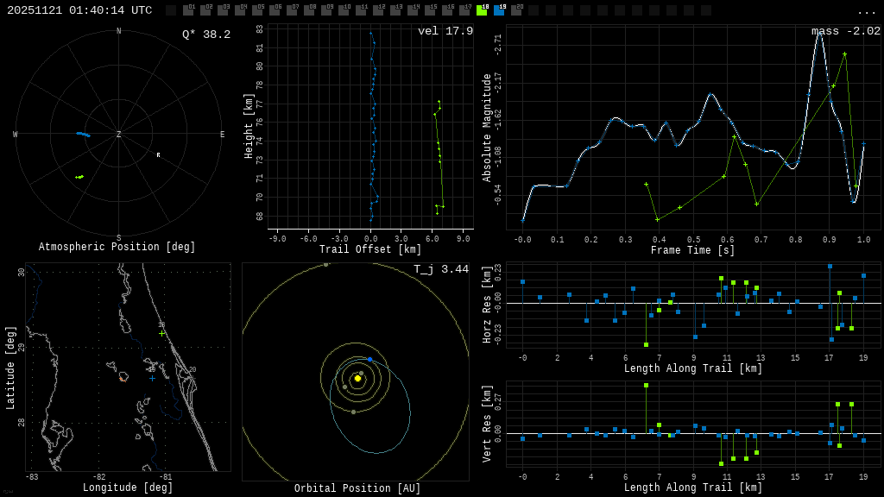Image resolution: width=884 pixels, height=497 pixels.
Task: Click the mass -2.02 readout
Action: point(845,31)
